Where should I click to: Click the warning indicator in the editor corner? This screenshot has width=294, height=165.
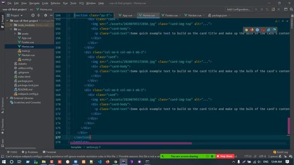277,21
